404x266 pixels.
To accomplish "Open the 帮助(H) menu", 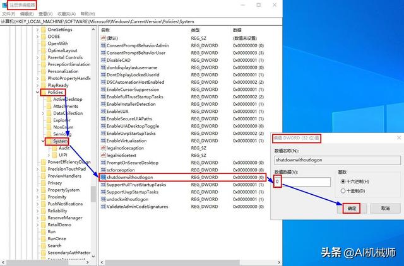I will click(88, 14).
